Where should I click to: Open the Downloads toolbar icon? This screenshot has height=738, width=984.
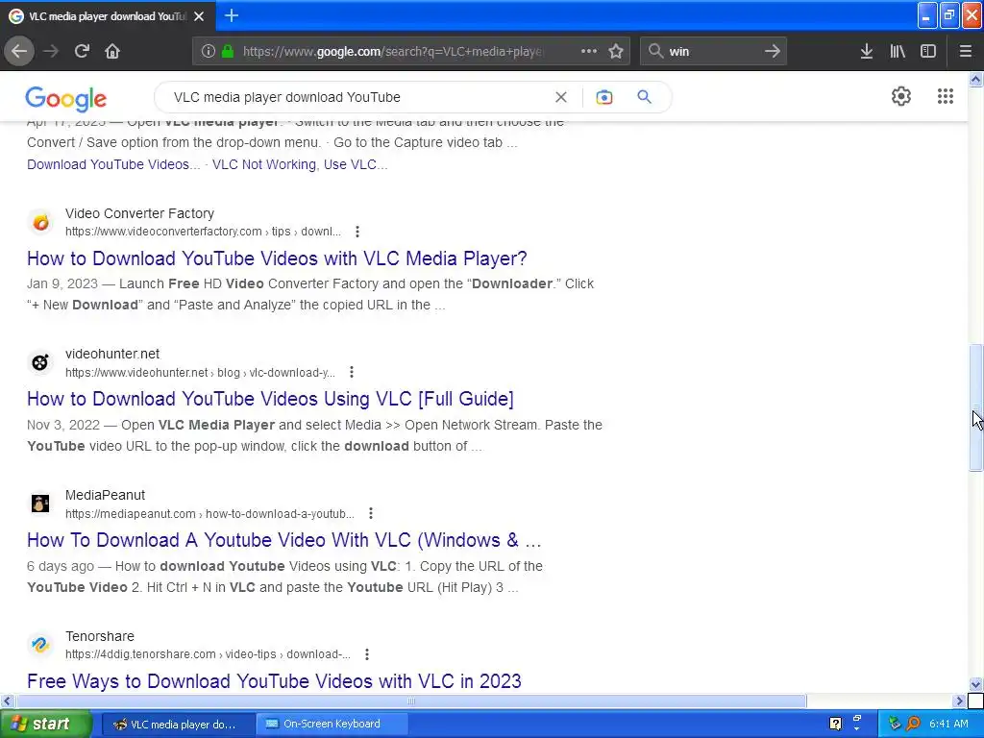pyautogui.click(x=866, y=52)
